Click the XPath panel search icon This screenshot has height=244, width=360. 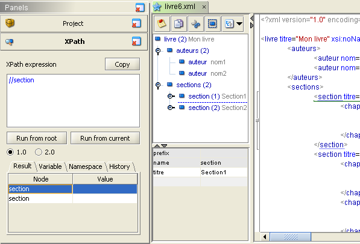[10, 41]
